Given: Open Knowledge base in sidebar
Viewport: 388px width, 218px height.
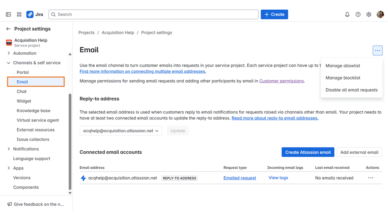Looking at the screenshot, I should click(x=33, y=111).
